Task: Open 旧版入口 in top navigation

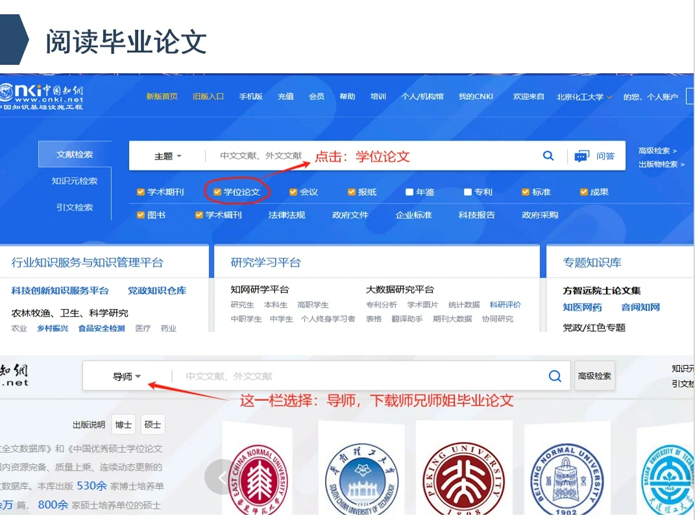Action: (x=208, y=97)
